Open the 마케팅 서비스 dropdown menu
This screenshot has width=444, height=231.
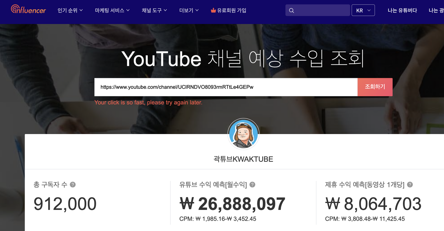point(112,10)
